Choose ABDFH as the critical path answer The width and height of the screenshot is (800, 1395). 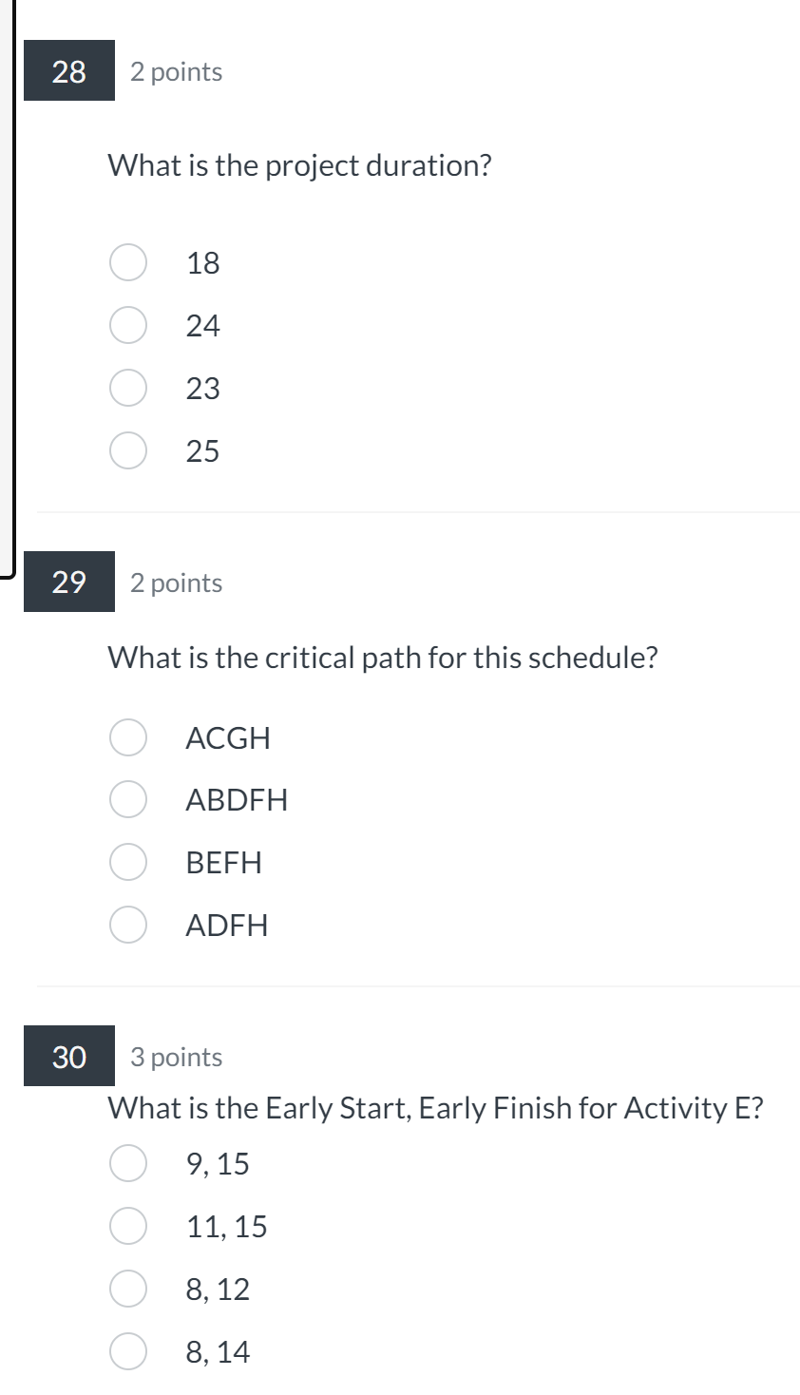(127, 800)
